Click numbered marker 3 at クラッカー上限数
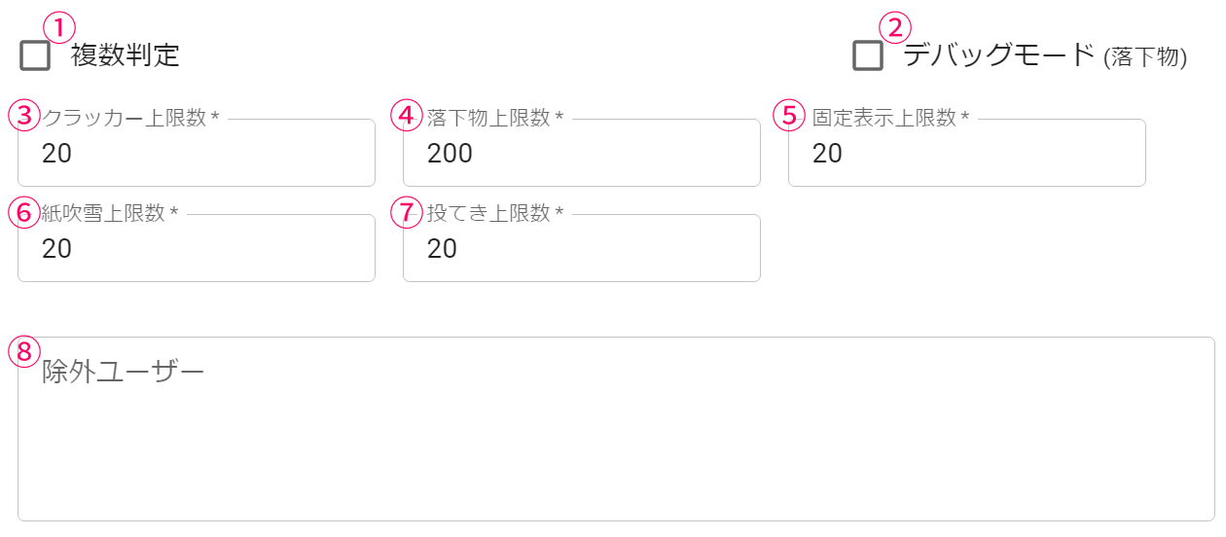1226x537 pixels. pyautogui.click(x=24, y=115)
